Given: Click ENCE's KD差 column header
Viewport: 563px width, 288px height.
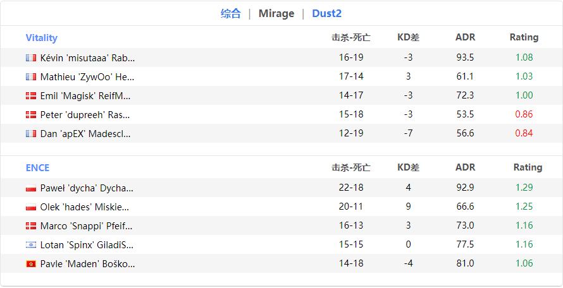Looking at the screenshot, I should pyautogui.click(x=408, y=167).
